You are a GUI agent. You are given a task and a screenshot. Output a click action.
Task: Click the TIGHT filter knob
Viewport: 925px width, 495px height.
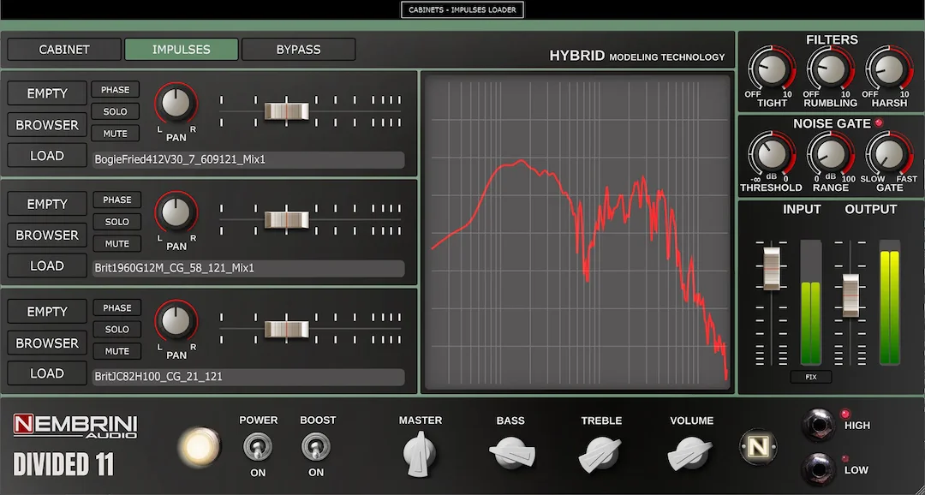(x=772, y=69)
